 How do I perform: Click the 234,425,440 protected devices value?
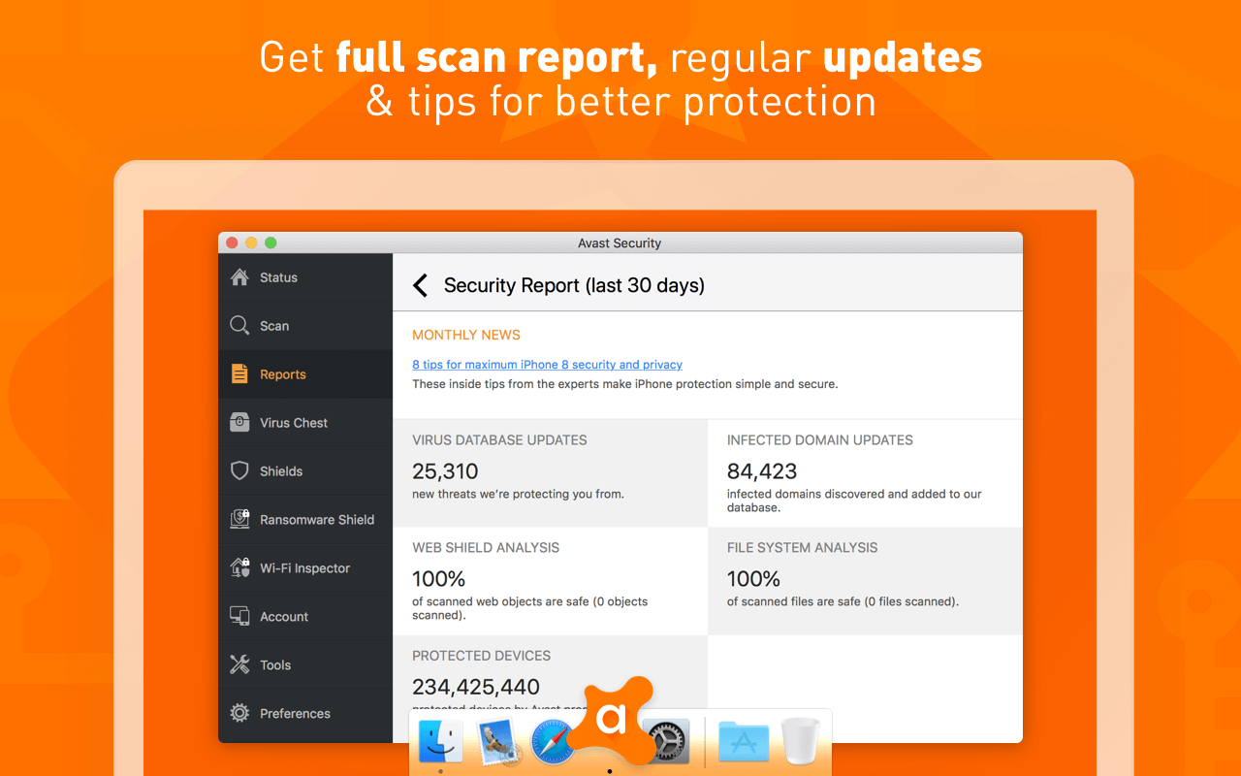[x=476, y=687]
